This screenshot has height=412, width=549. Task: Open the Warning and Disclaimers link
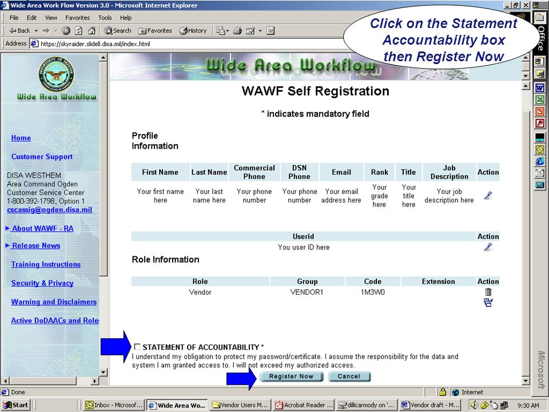(54, 302)
